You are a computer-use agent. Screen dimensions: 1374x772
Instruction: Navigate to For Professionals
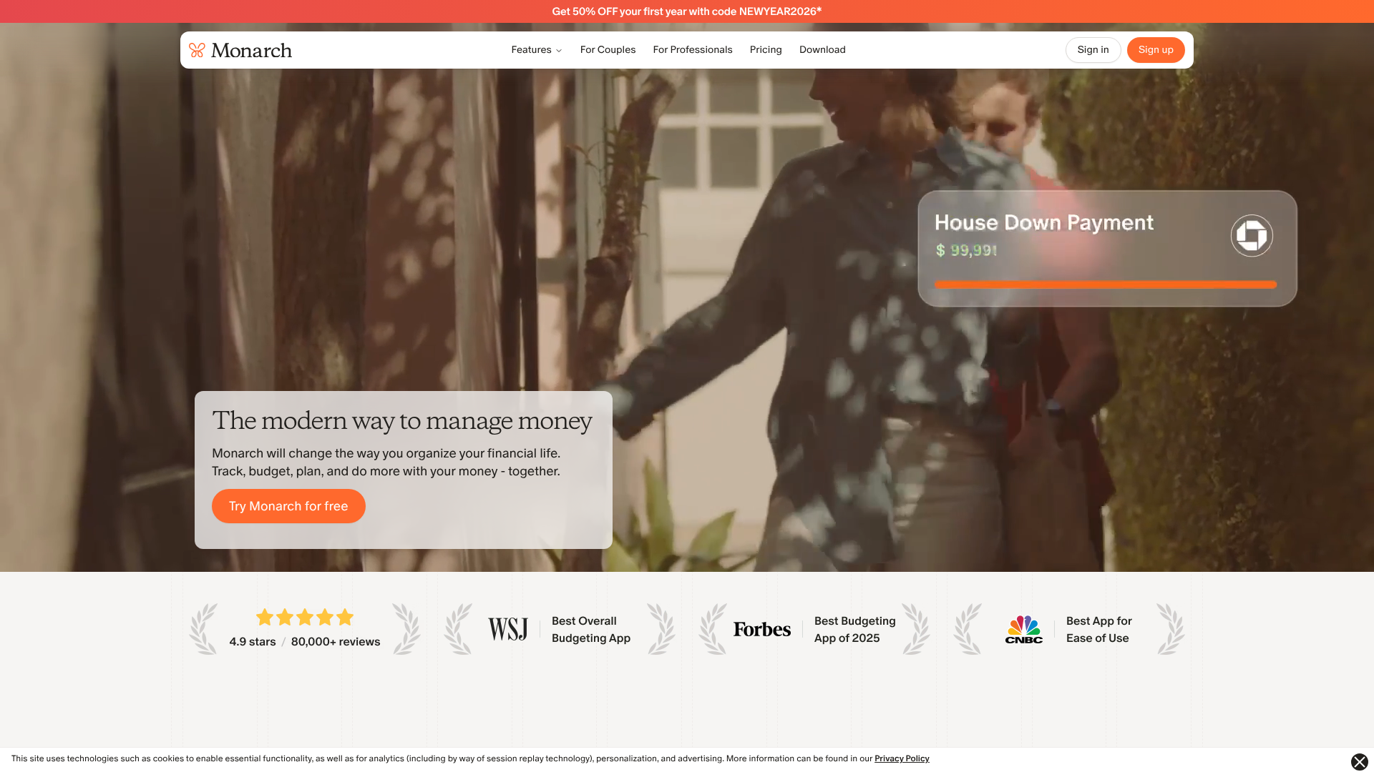(692, 49)
